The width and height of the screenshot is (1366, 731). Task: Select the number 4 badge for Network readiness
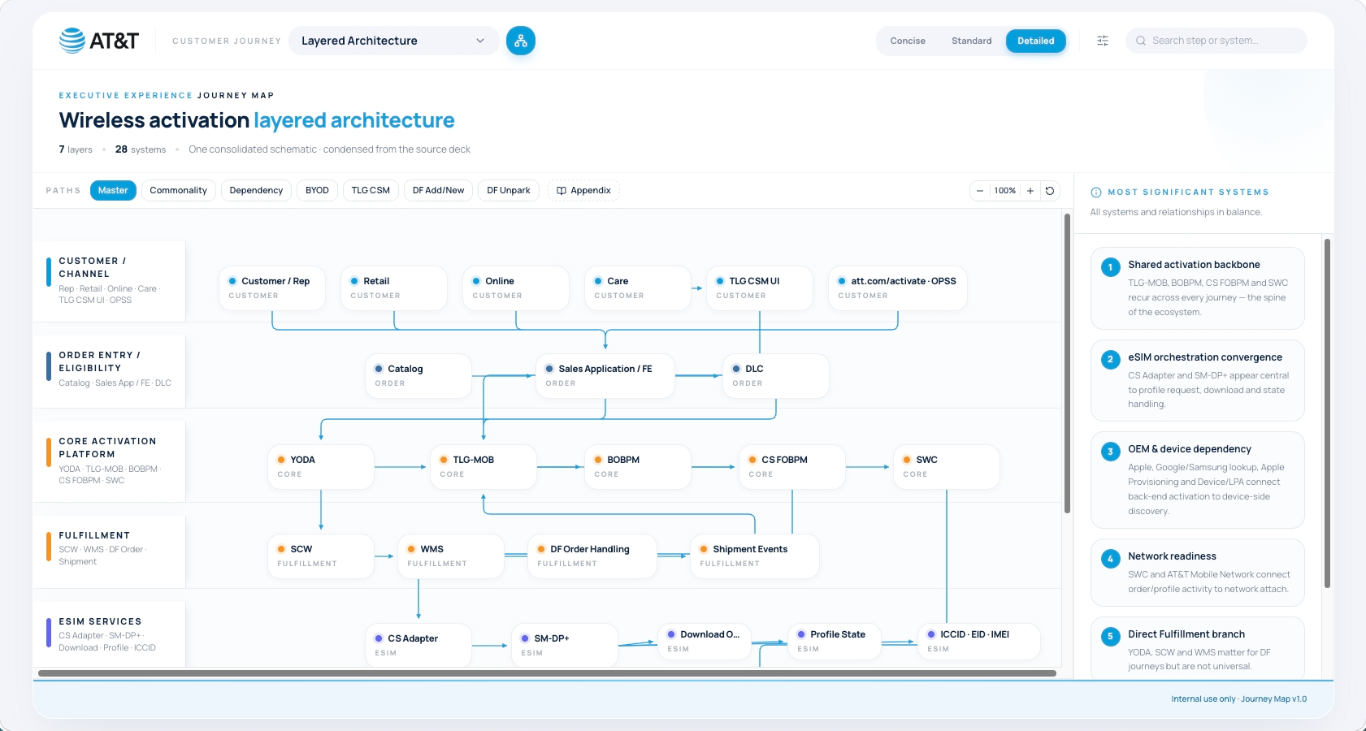coord(1110,559)
